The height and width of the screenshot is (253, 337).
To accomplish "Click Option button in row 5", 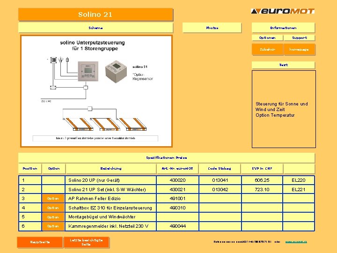I will [53, 217].
